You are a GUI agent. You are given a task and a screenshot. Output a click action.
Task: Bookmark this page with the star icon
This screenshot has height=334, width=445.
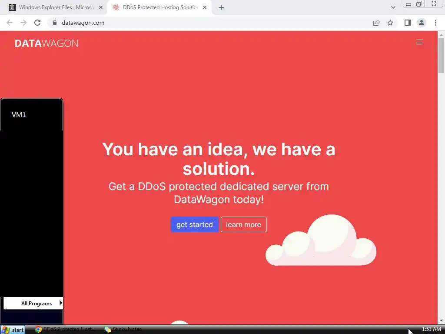tap(390, 23)
